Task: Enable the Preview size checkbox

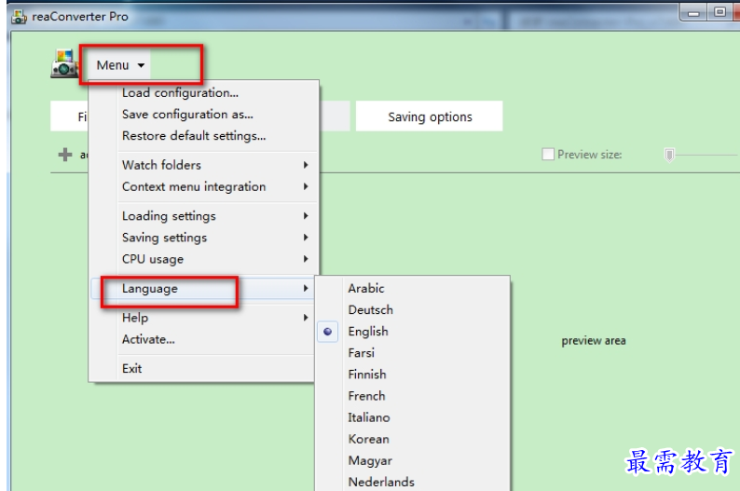Action: click(548, 155)
